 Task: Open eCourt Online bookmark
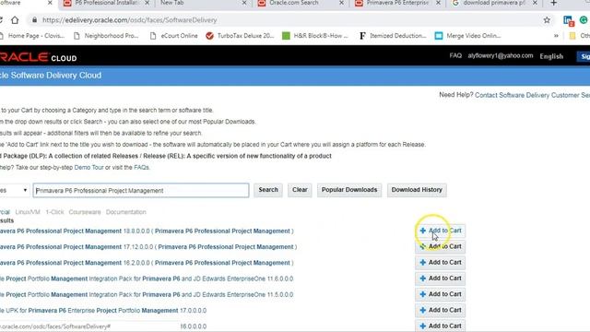(174, 36)
